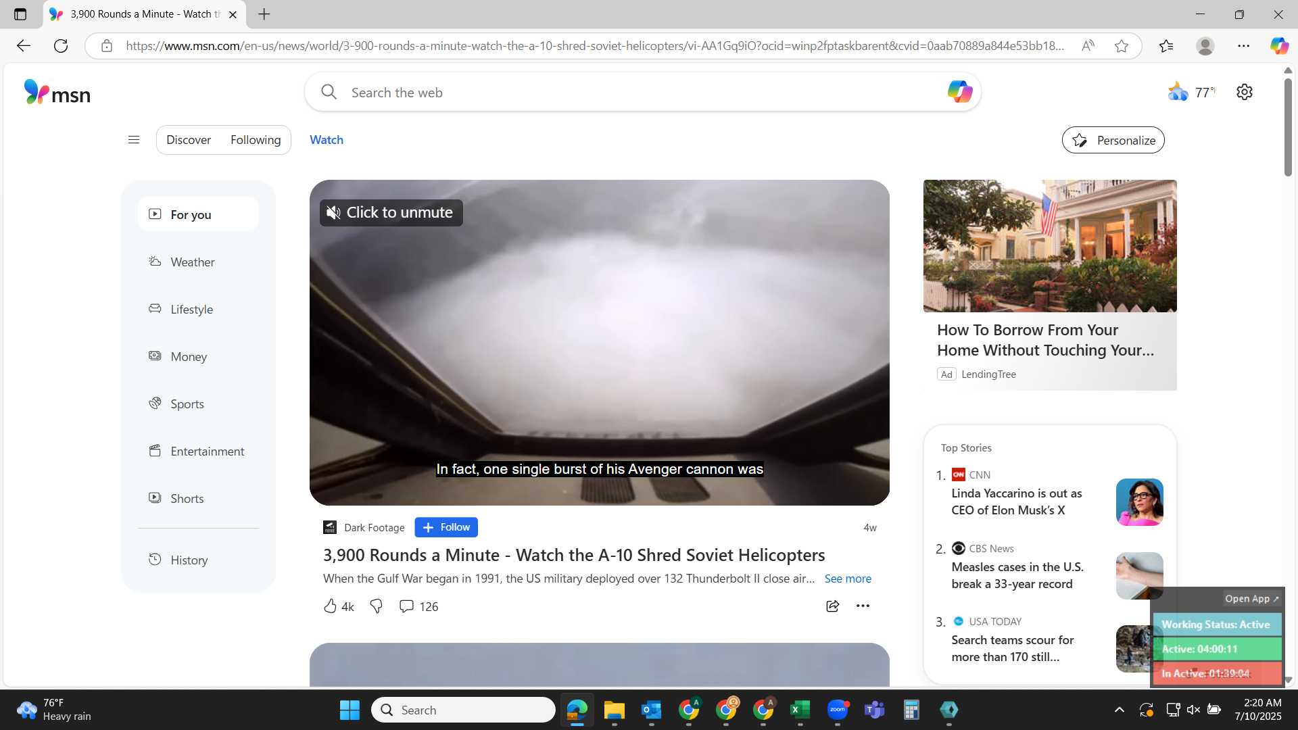Open the comments showing 126

(x=418, y=606)
